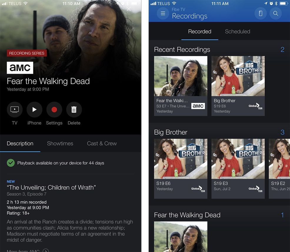
Task: Open the Cast & Crew tab
Action: [102, 144]
